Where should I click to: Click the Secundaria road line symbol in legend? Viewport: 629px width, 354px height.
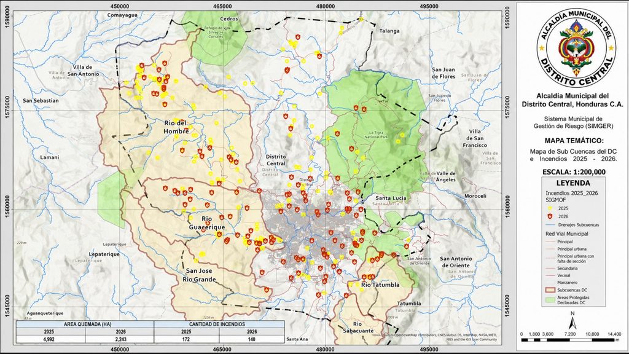550,268
